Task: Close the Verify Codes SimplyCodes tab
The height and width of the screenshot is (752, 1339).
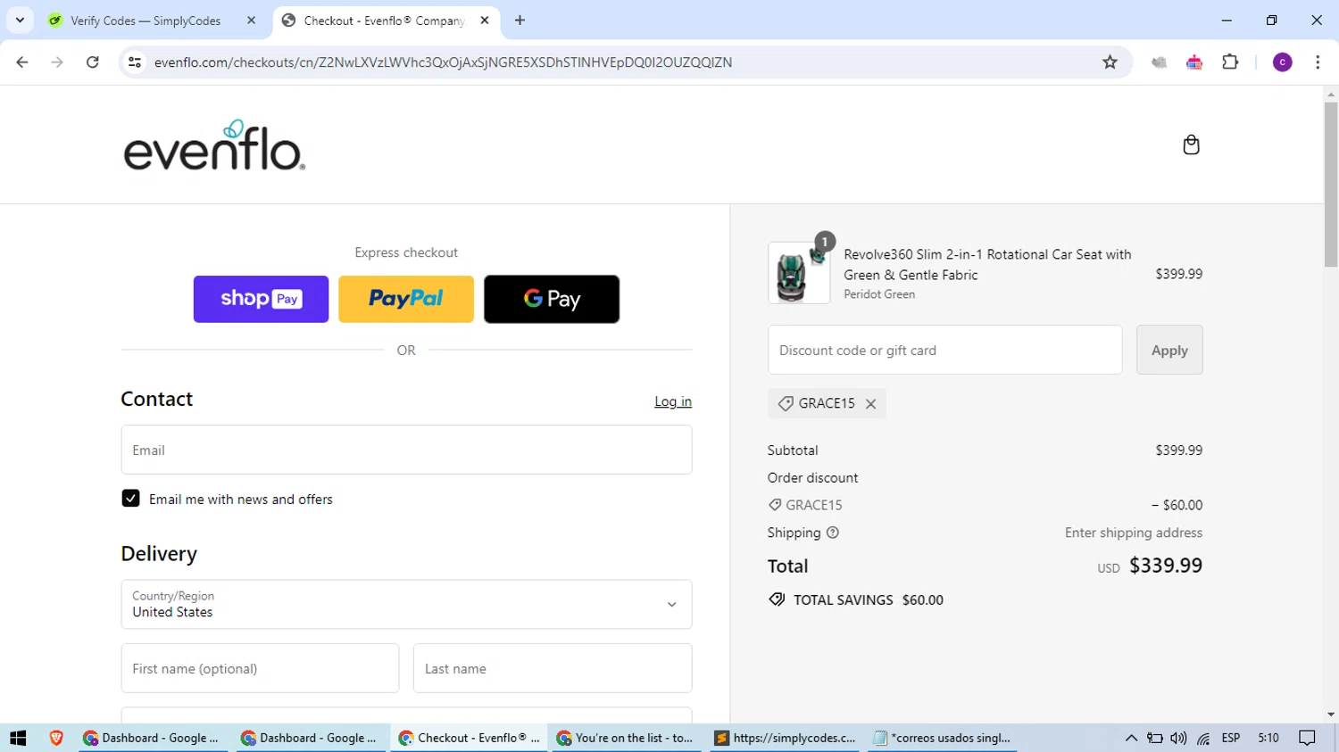Action: pos(251,21)
